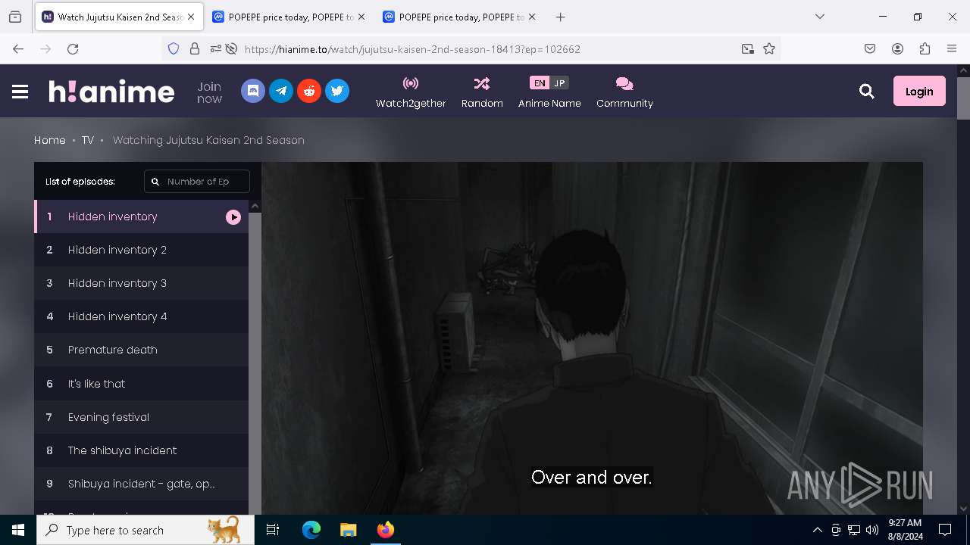Image resolution: width=970 pixels, height=545 pixels.
Task: Select episode 4 Hidden inventory 4
Action: tap(141, 316)
